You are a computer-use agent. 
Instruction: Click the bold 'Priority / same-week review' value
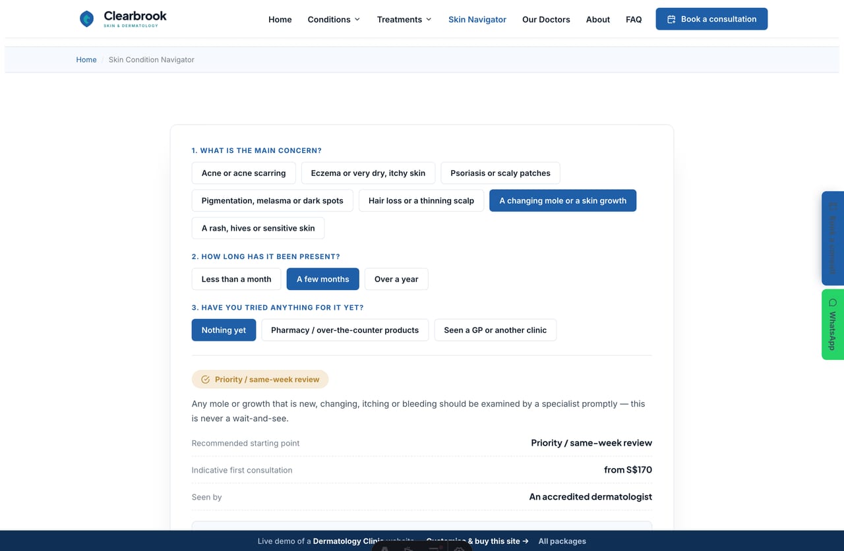[x=591, y=443]
